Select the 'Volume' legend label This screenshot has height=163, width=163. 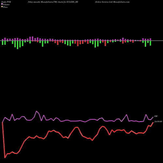pyautogui.click(x=6, y=5)
